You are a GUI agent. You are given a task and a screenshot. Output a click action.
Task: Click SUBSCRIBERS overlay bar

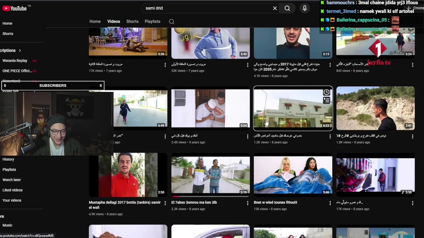pos(53,86)
